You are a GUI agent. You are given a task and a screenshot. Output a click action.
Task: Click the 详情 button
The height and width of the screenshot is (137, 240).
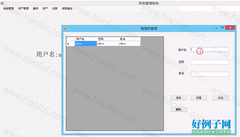click(199, 98)
